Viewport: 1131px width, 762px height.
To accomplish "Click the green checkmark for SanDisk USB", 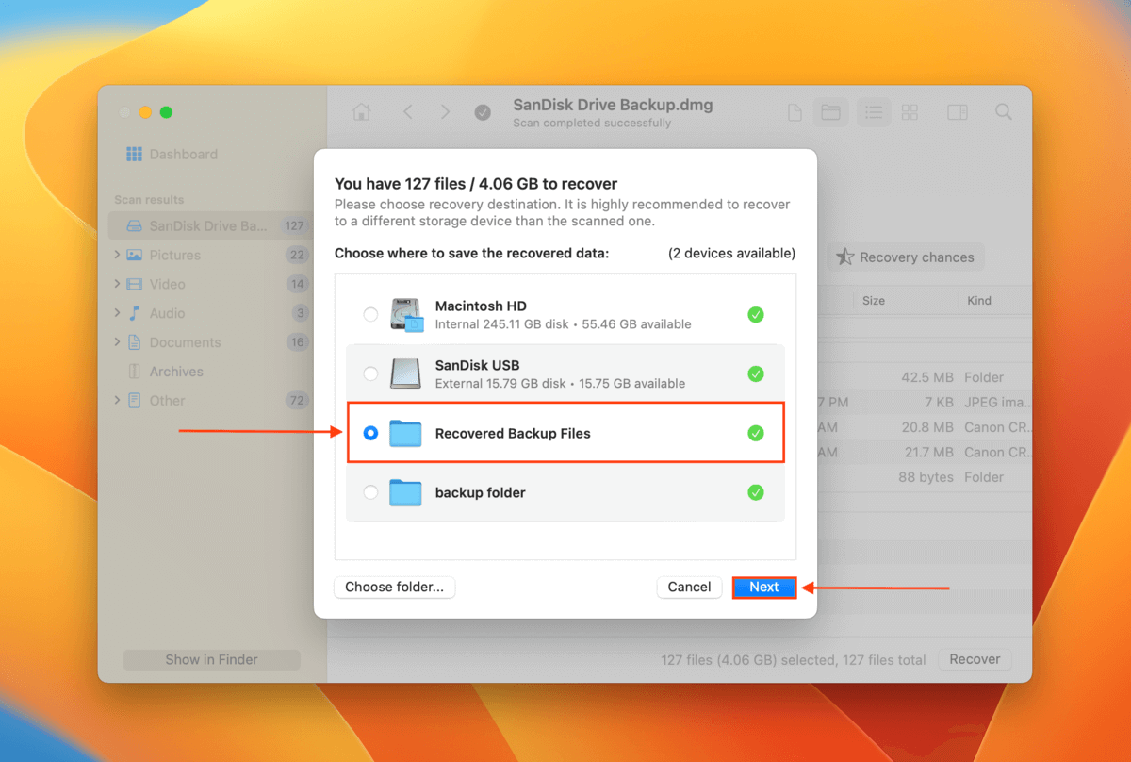I will [756, 373].
